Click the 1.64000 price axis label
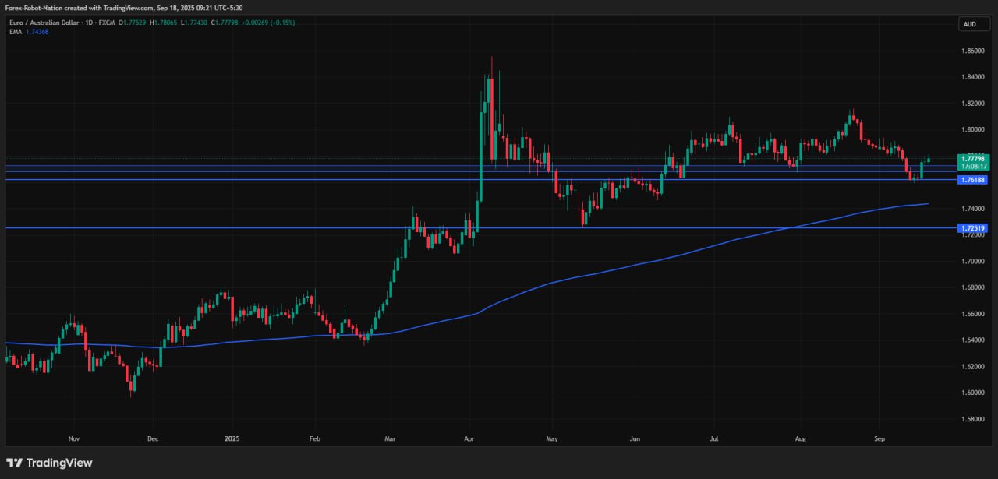Viewport: 998px width, 479px height. pos(974,340)
